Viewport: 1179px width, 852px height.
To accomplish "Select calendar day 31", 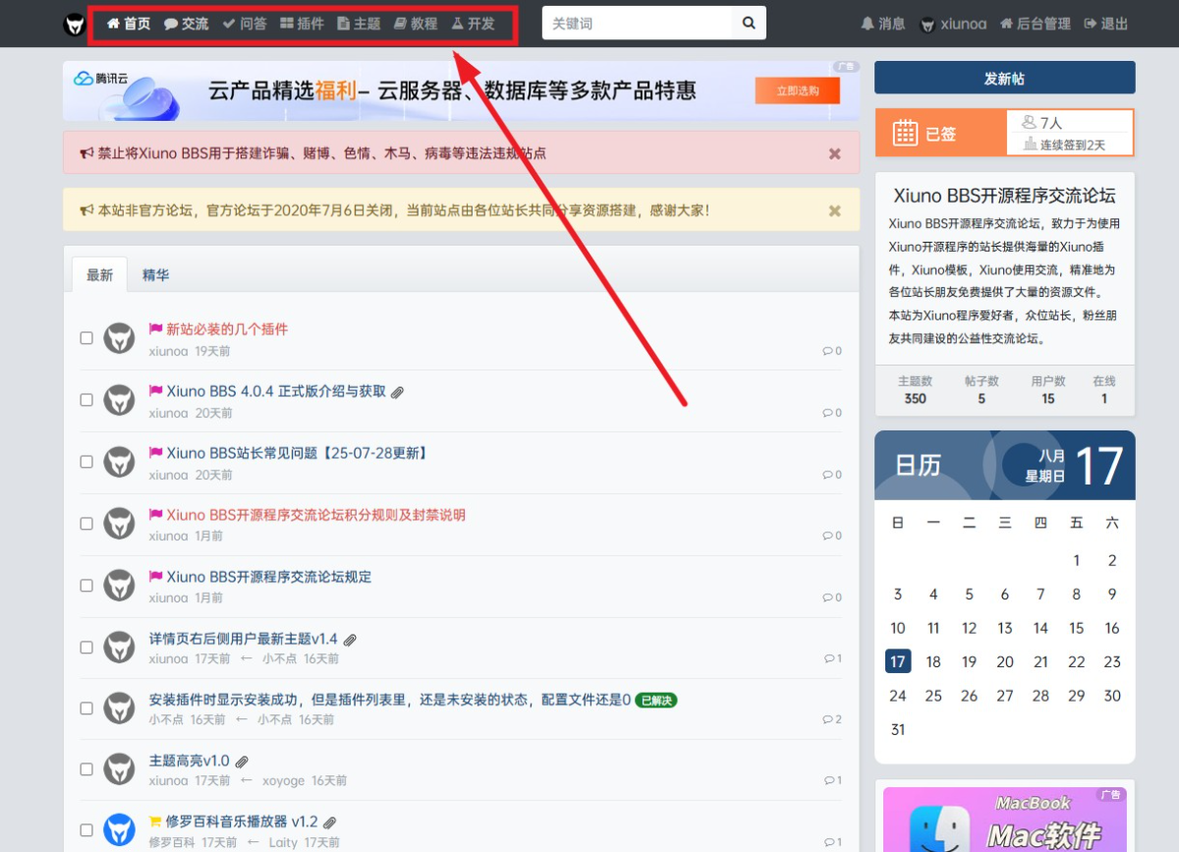I will [x=897, y=729].
